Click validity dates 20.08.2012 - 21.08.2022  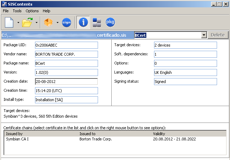[x=174, y=139]
